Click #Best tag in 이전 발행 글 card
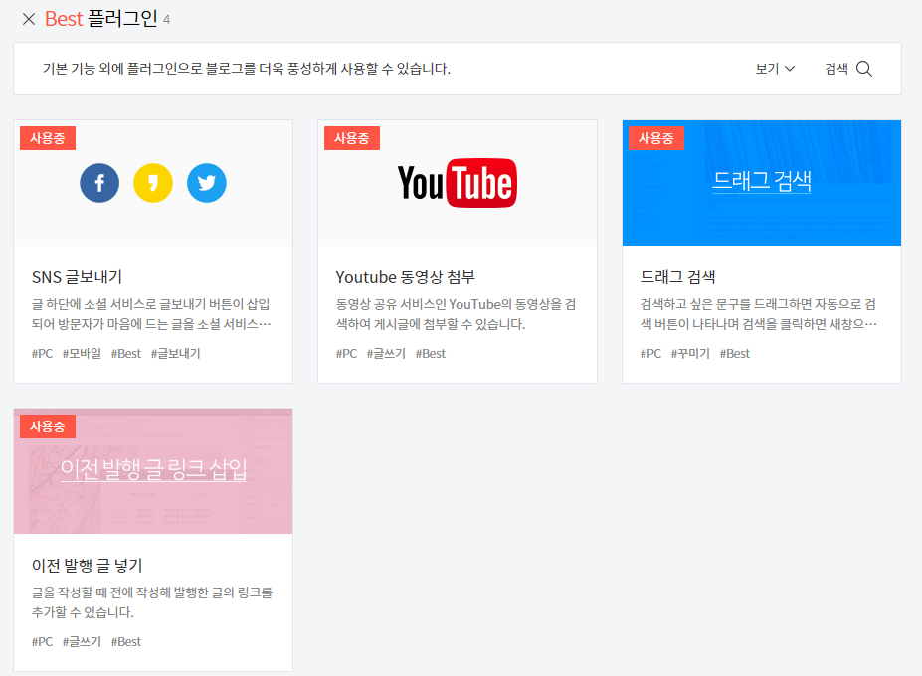Viewport: 922px width, 676px height. 126,641
